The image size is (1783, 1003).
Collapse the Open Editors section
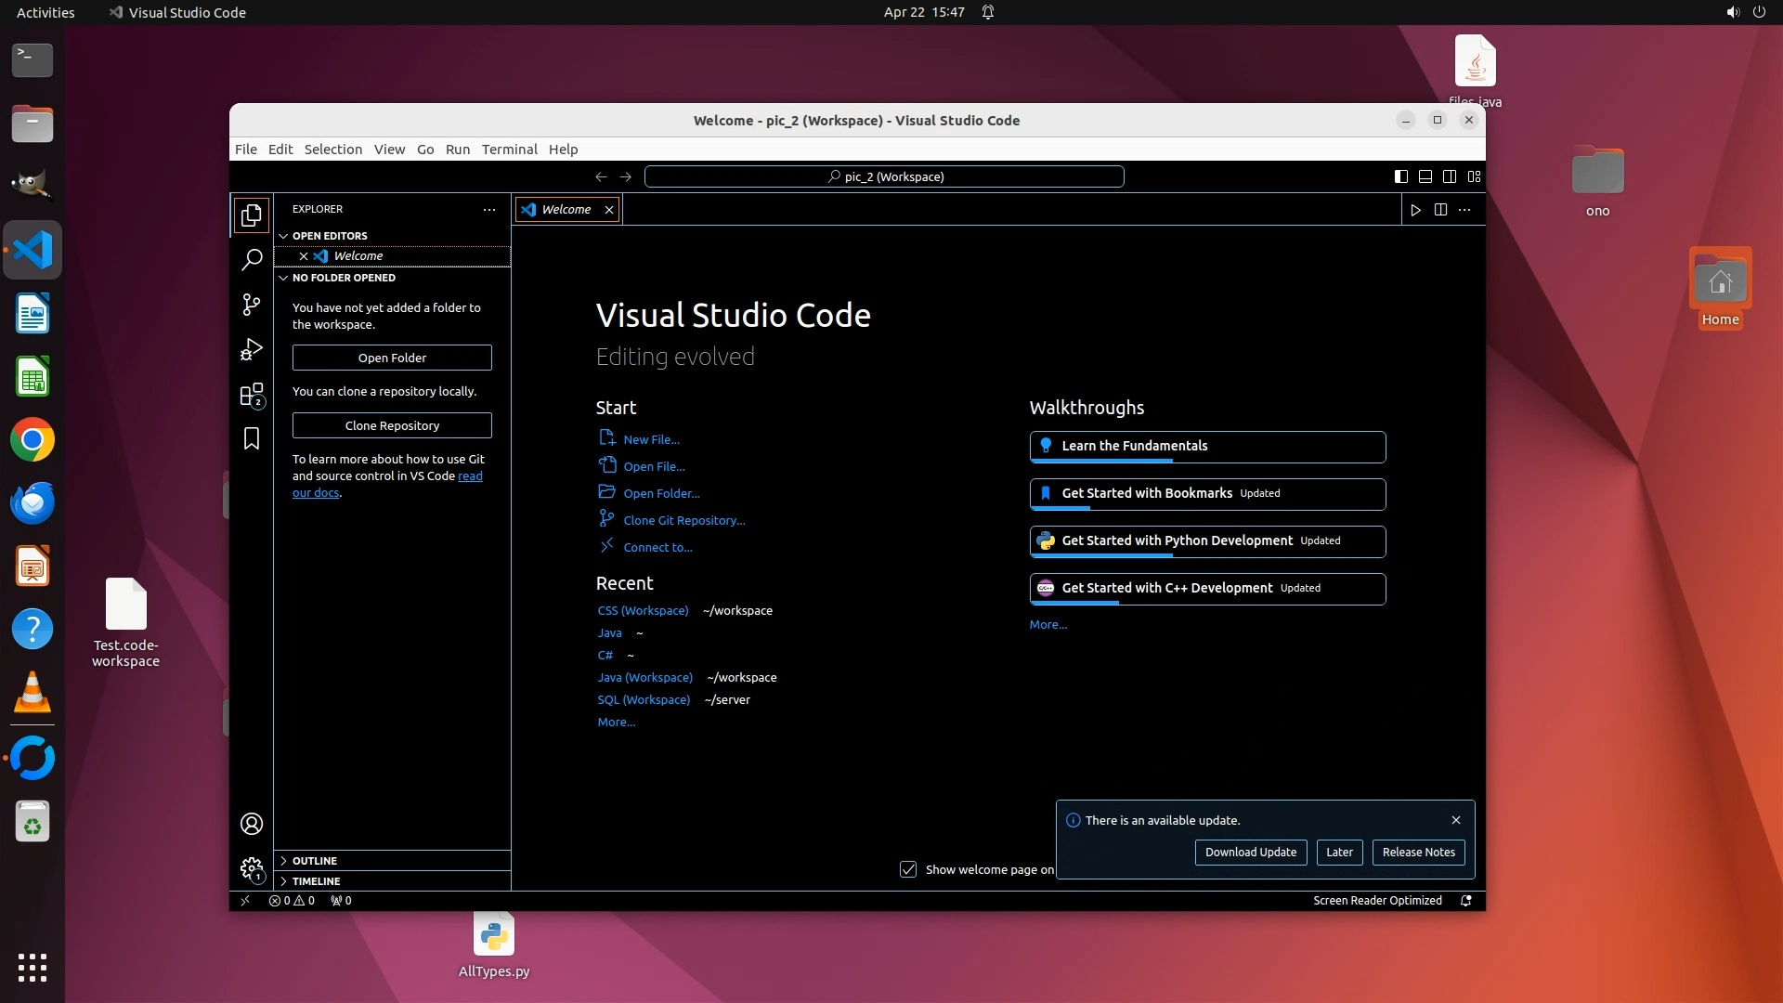330,236
